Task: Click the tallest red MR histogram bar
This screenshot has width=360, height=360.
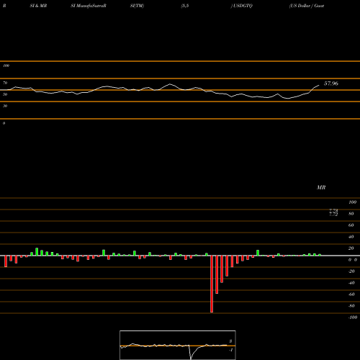Action: [212, 284]
